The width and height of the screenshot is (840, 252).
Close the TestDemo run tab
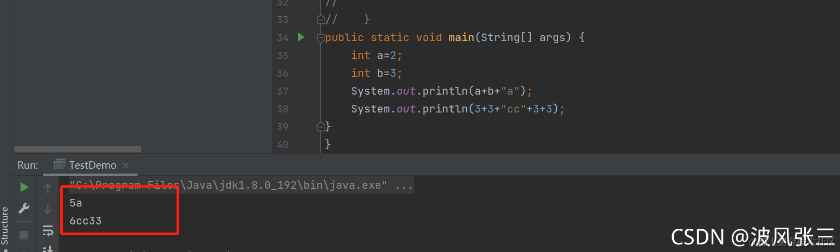[x=126, y=165]
